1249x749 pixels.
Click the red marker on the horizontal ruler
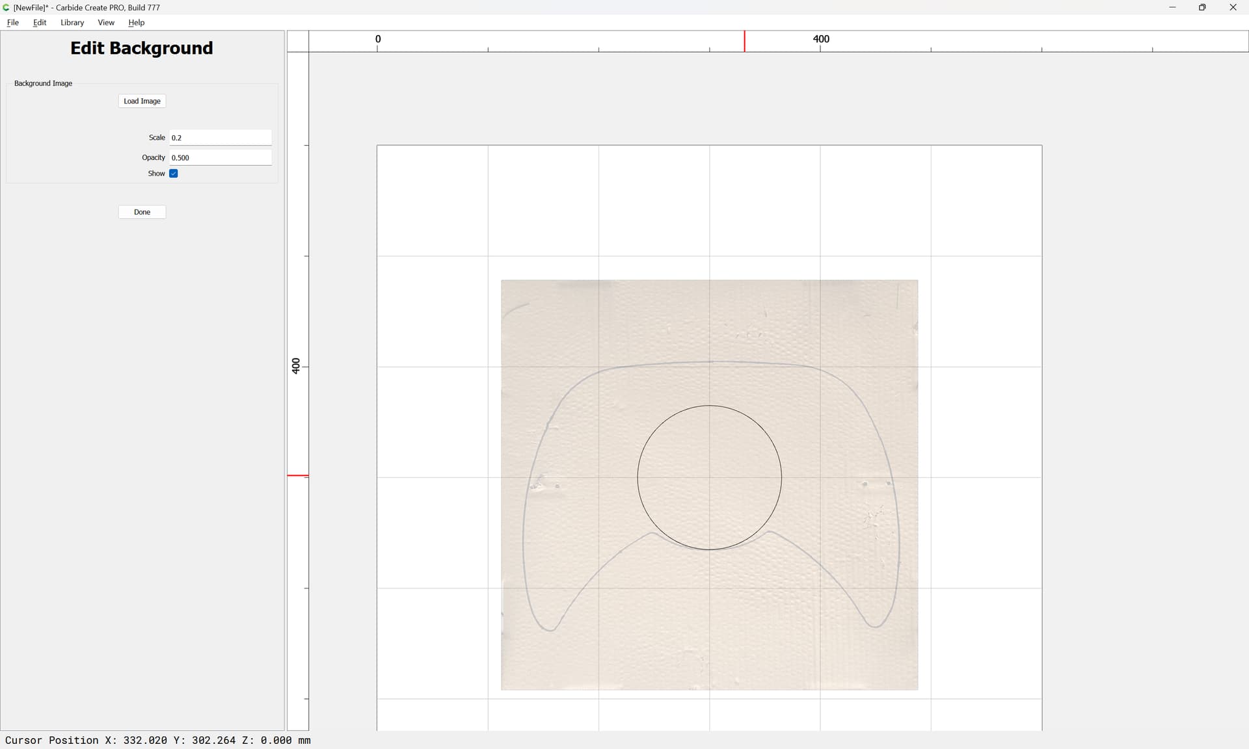[x=745, y=42]
